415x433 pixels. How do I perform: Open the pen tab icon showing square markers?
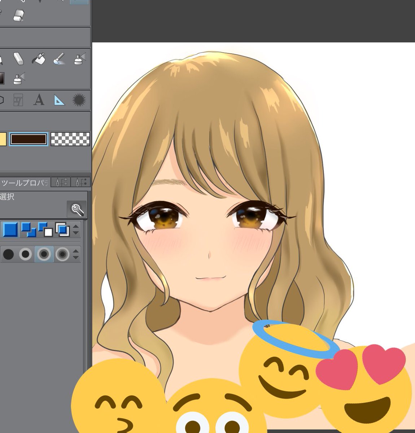61,182
